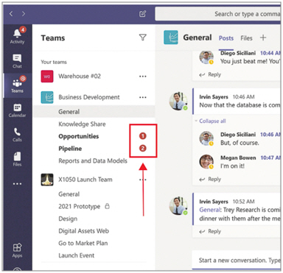Open more options for Business Development
The image size is (283, 273).
[143, 97]
